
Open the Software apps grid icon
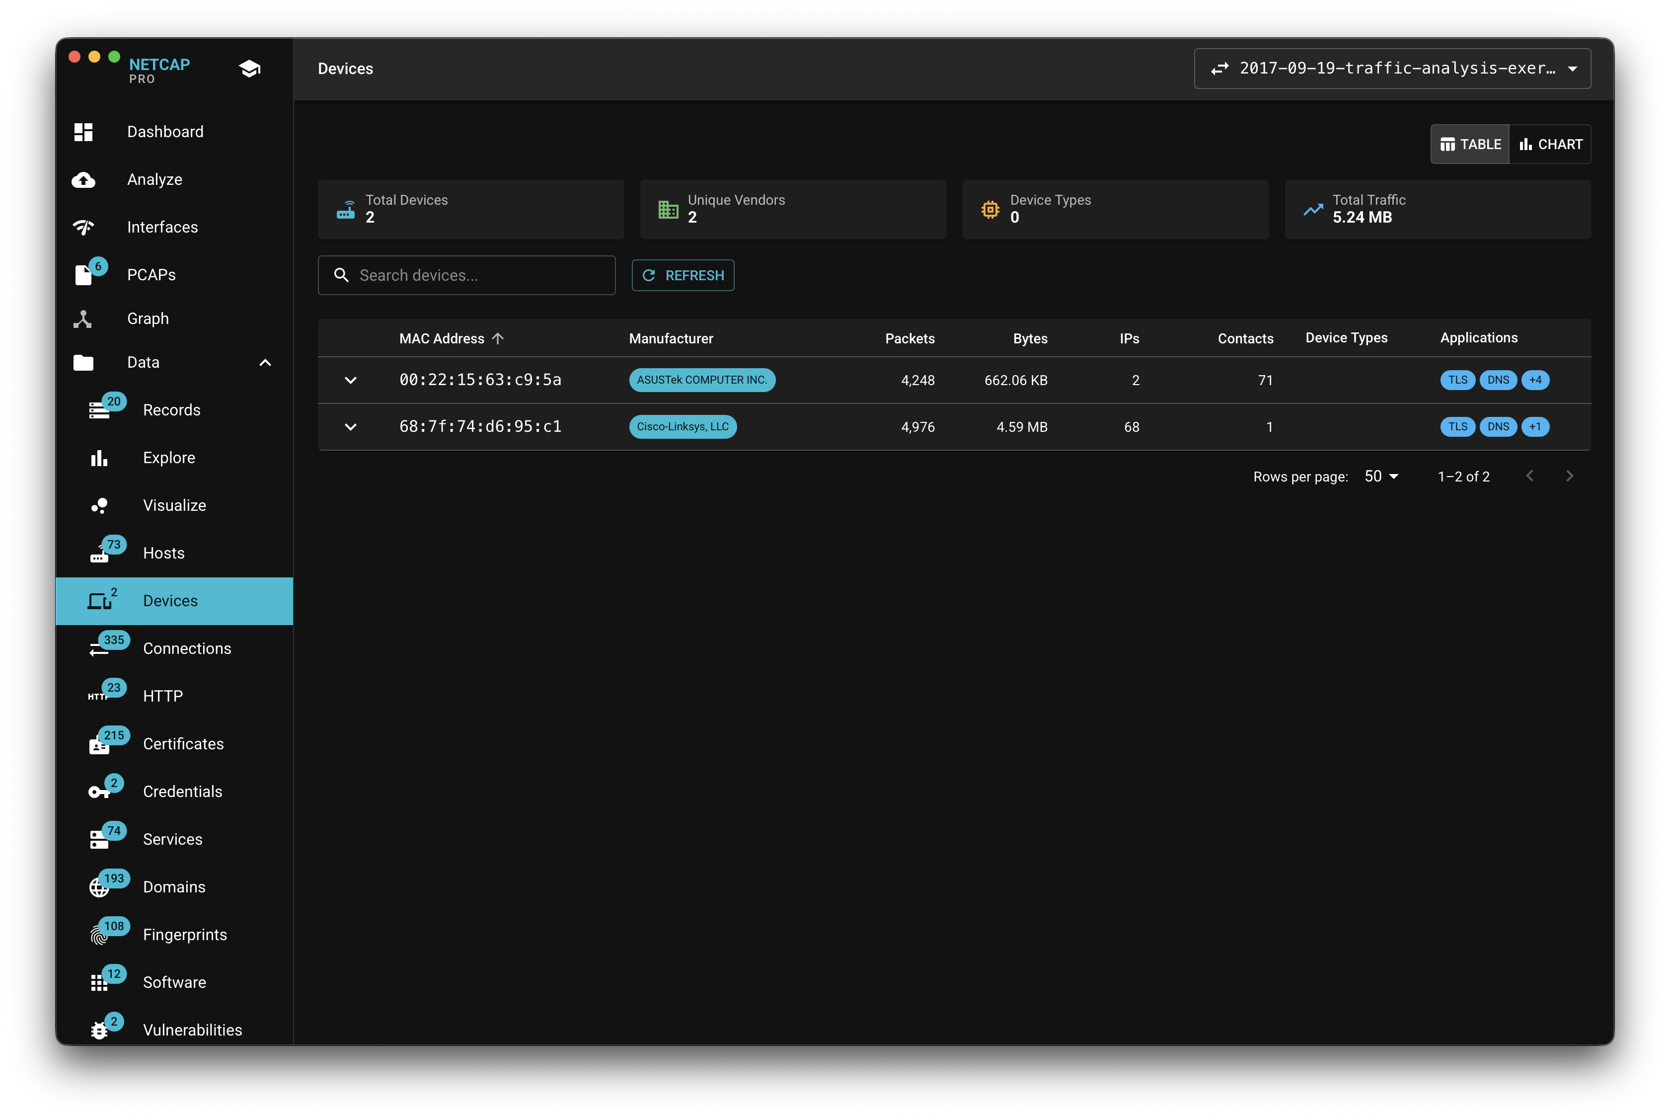[x=99, y=983]
